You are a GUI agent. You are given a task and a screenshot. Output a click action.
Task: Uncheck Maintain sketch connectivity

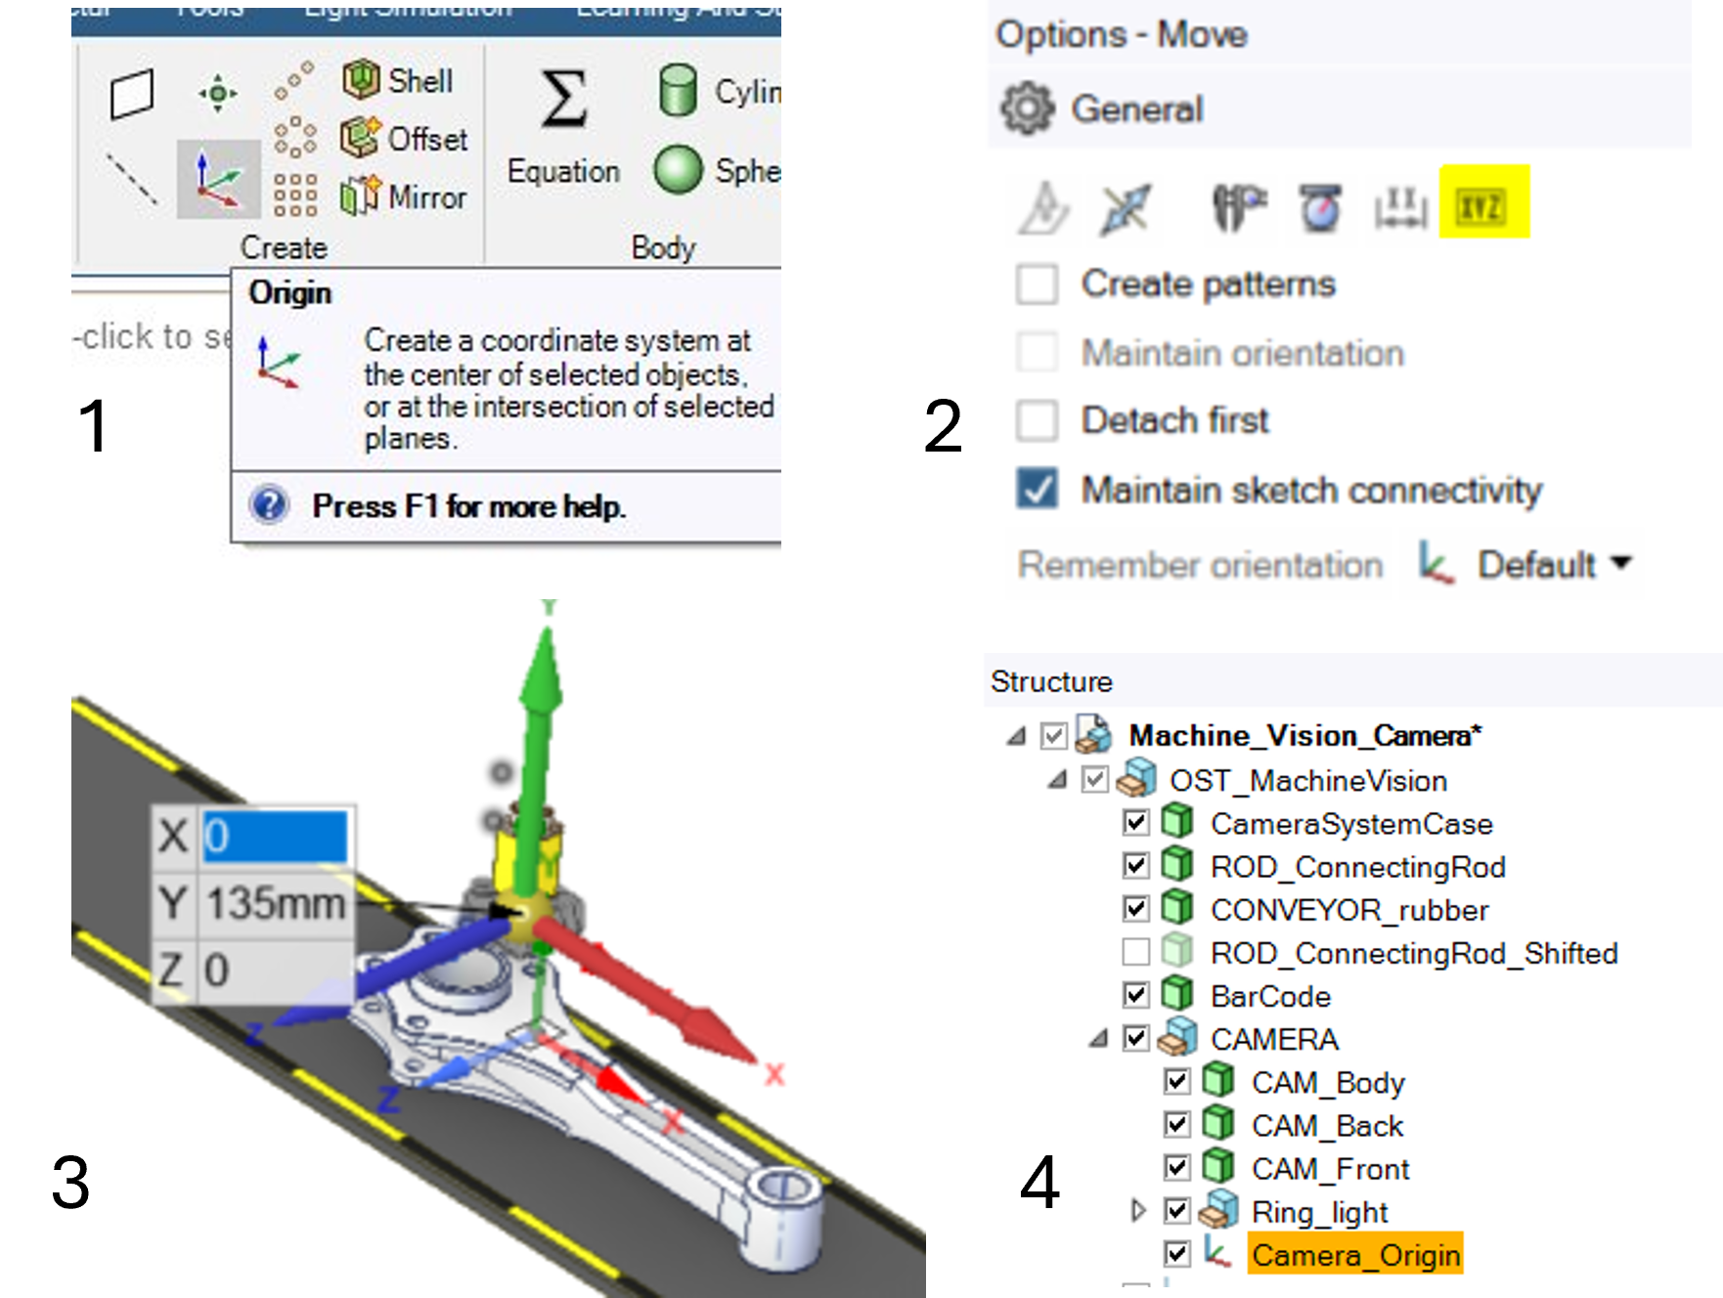(1039, 491)
